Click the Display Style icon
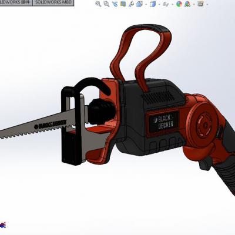Viewport: 235px width, 235px height. [x=153, y=4]
